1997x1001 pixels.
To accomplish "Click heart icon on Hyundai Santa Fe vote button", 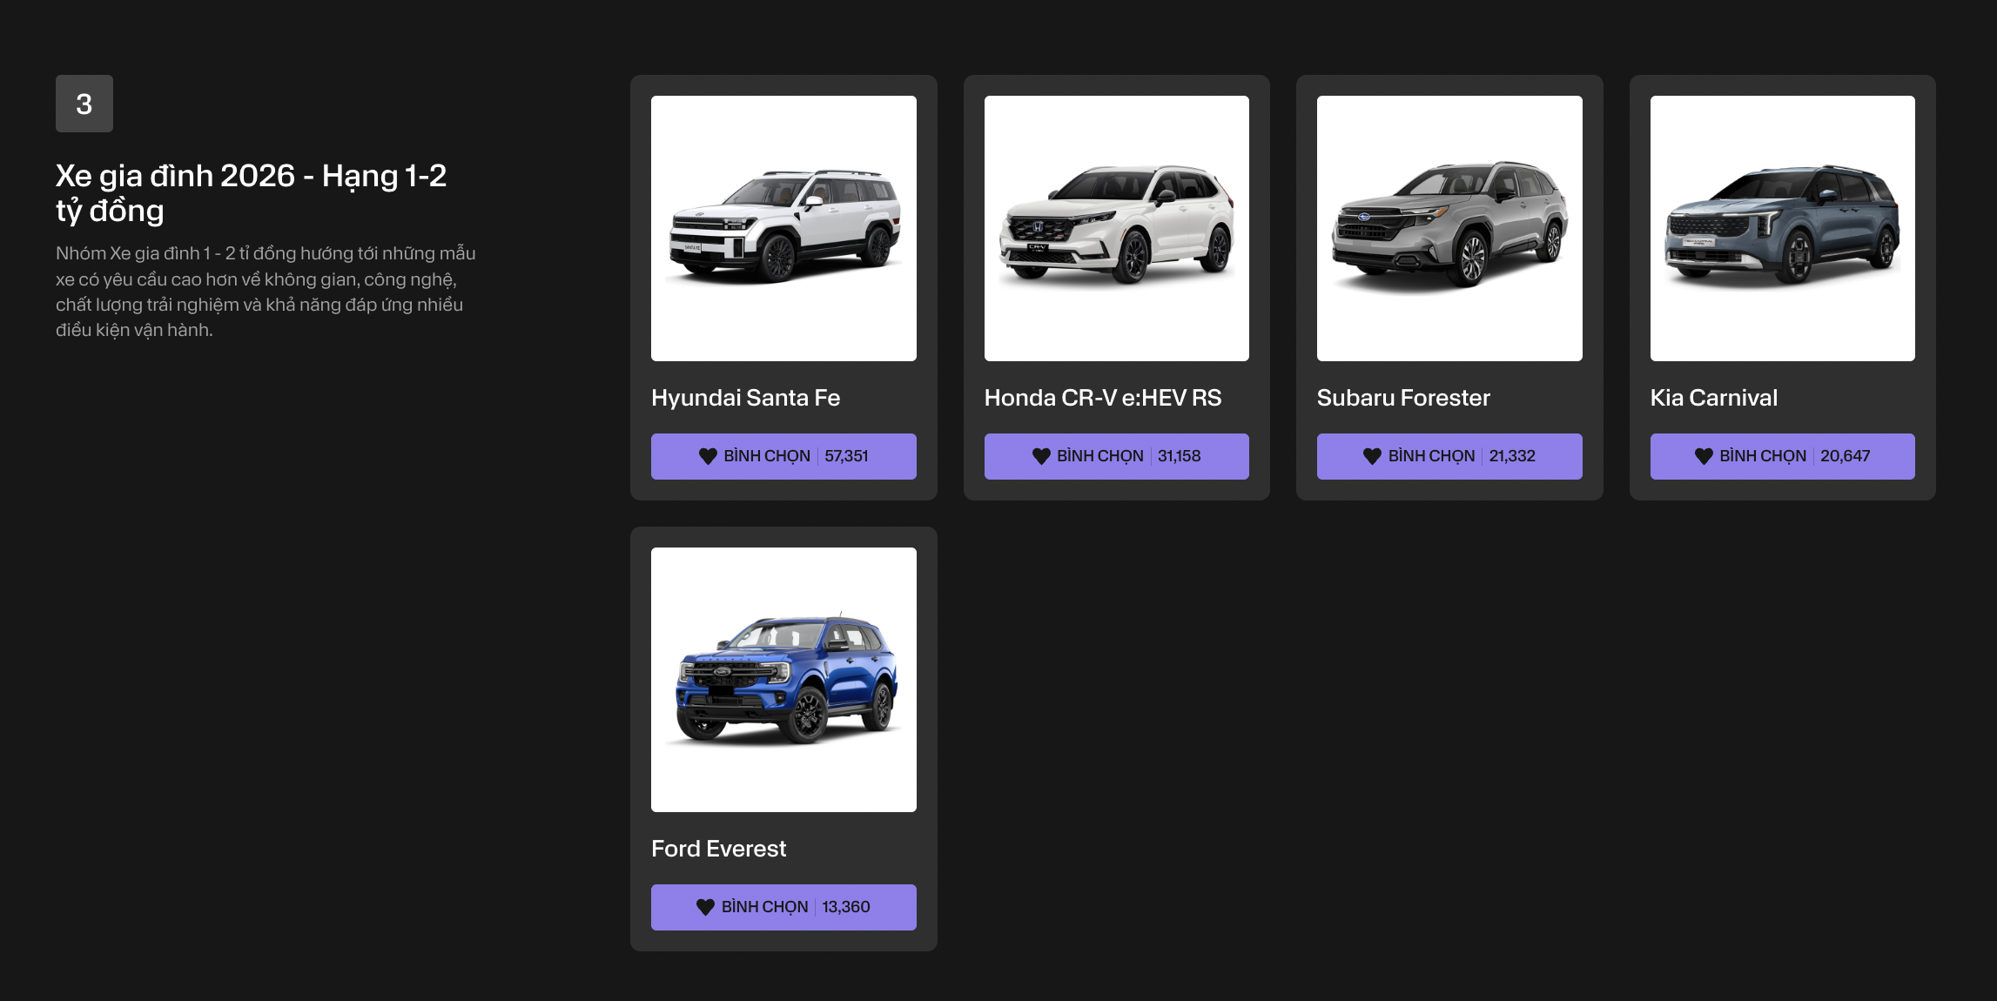I will tap(708, 456).
